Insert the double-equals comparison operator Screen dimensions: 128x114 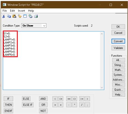pyautogui.click(x=69, y=99)
